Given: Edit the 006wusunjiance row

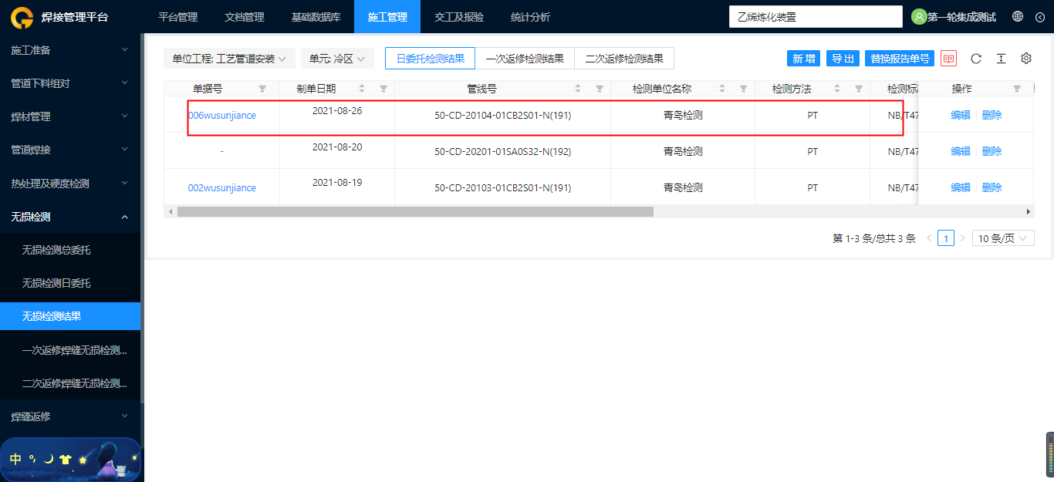Looking at the screenshot, I should (961, 116).
